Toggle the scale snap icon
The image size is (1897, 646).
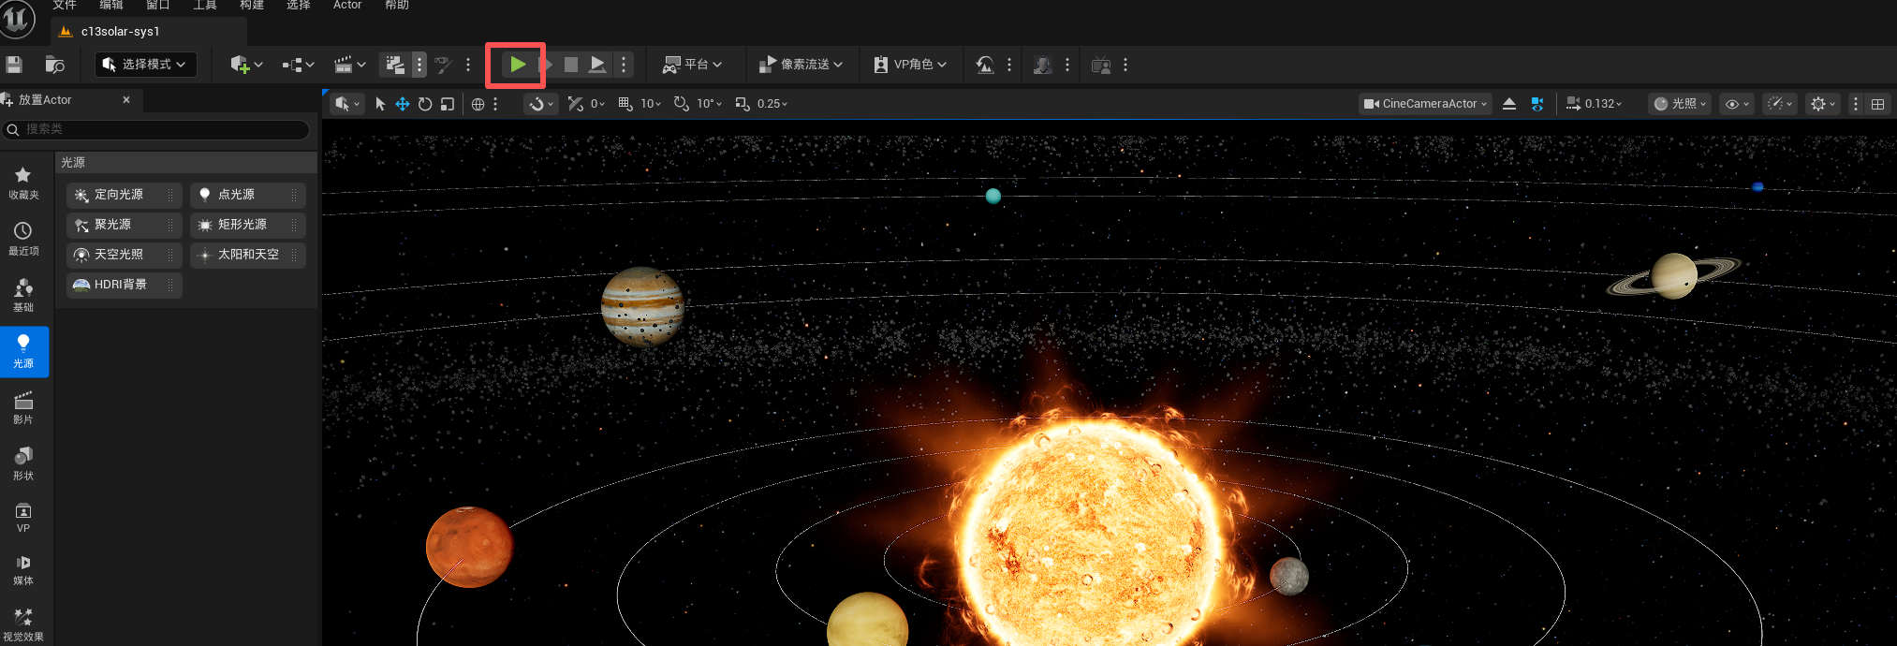click(x=743, y=104)
